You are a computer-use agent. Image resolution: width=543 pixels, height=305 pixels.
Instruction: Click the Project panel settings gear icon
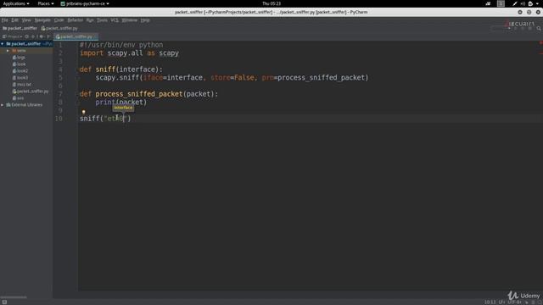(42, 36)
